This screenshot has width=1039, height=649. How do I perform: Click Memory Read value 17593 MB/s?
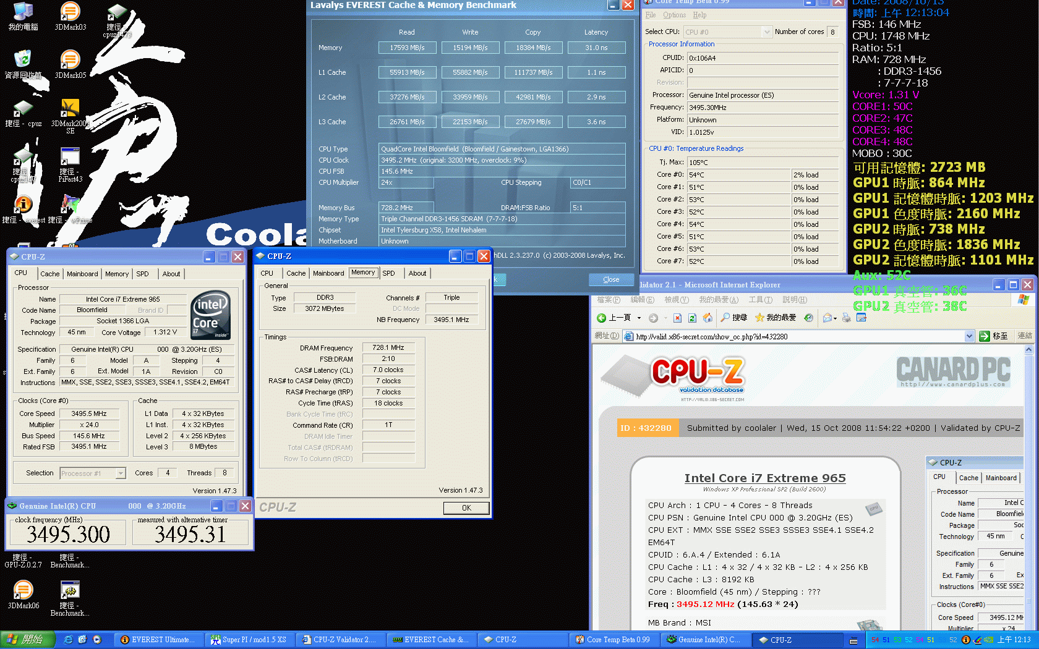click(x=407, y=48)
